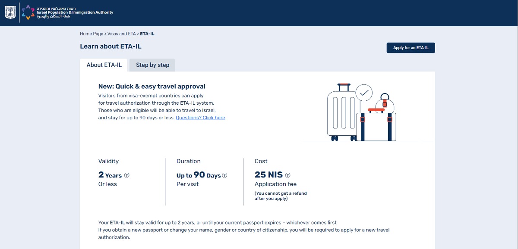
Task: Click the Apply for an ETA-IL button
Action: [411, 48]
